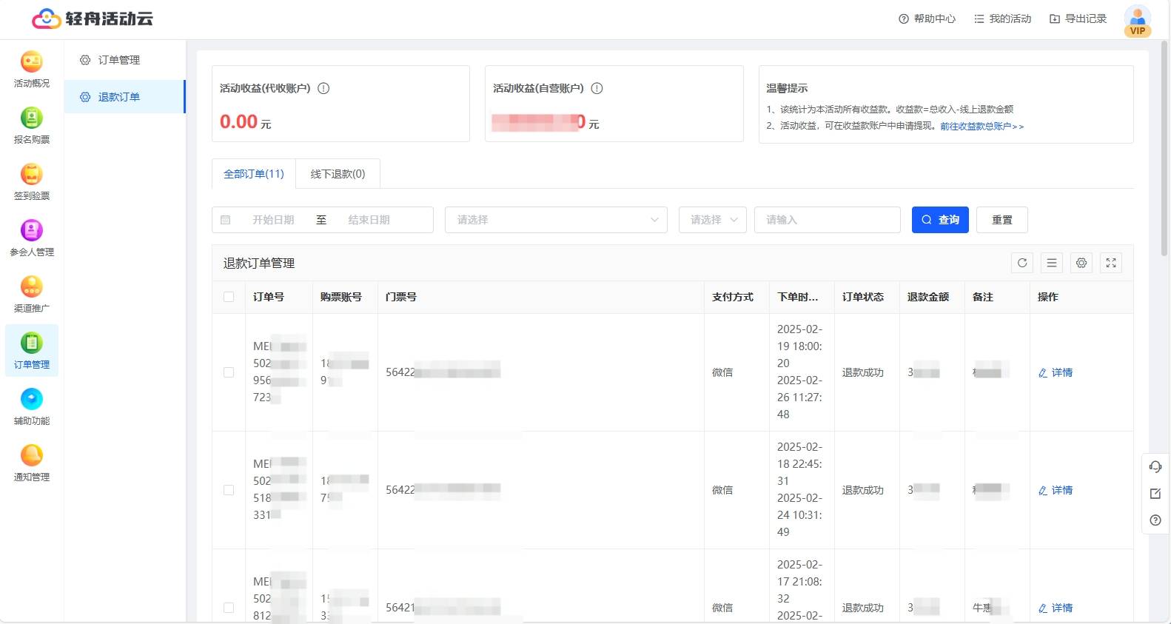Open 详情 for 2025-02-18 order
Screen dimensions: 1171x624
(x=1056, y=490)
